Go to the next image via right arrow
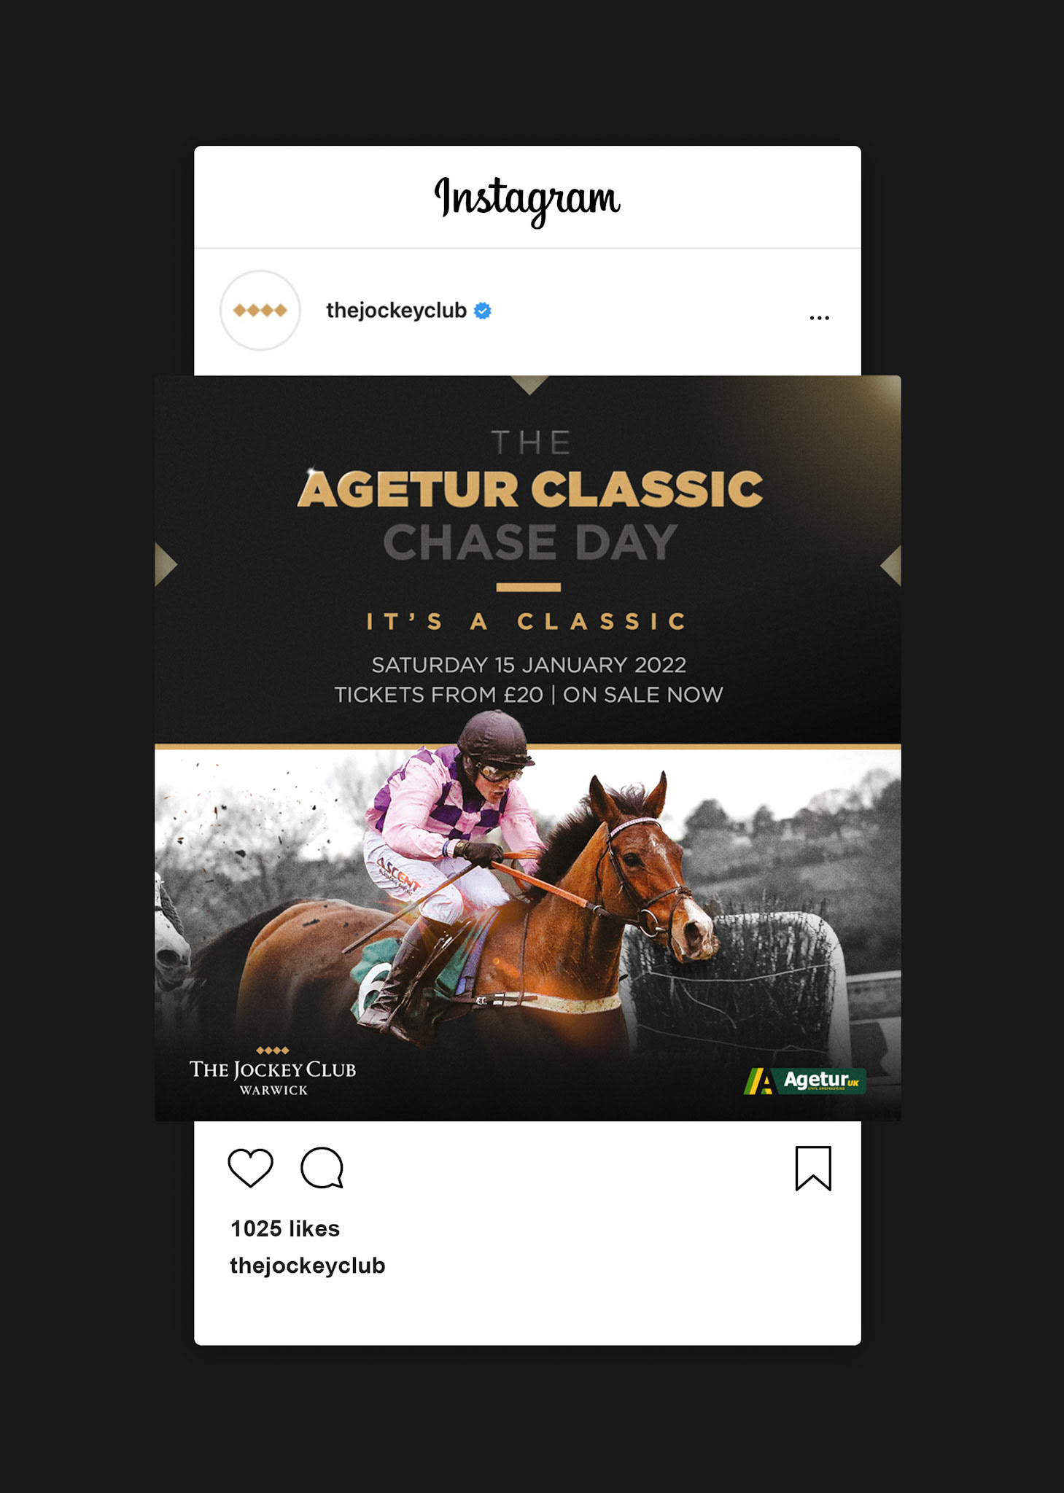 click(x=890, y=565)
